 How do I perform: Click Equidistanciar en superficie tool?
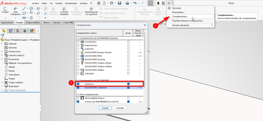[91, 11]
